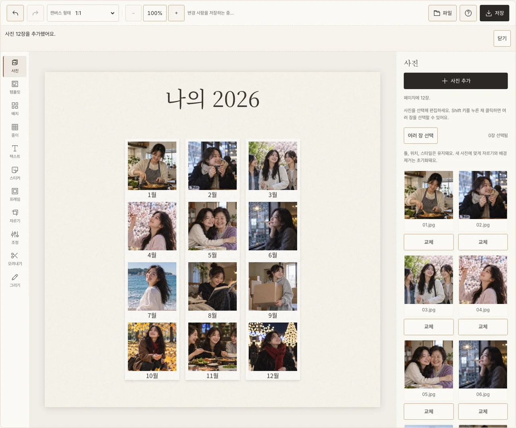
Task: Click the 06.jpg file name
Action: (483, 395)
